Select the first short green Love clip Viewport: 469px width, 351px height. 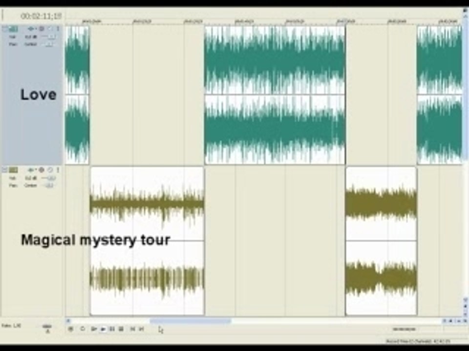77,95
